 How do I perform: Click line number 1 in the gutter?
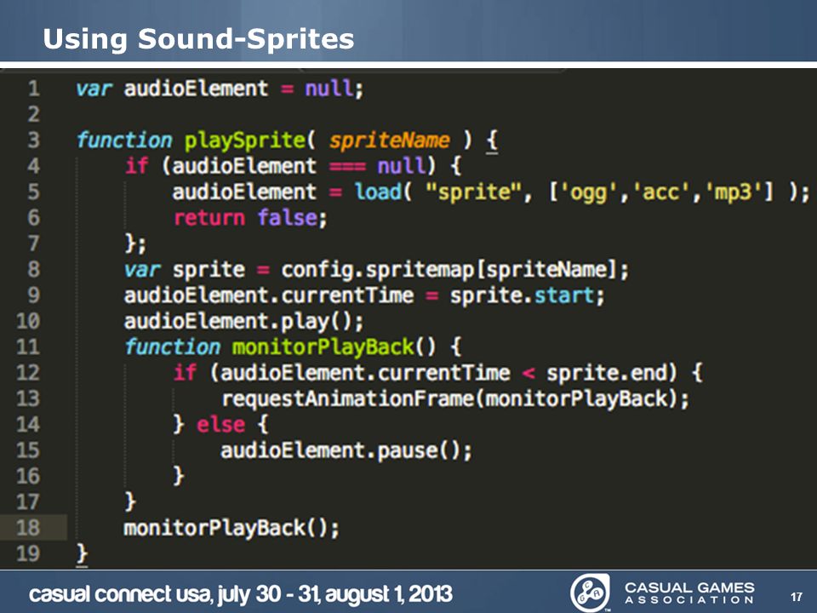pos(33,88)
